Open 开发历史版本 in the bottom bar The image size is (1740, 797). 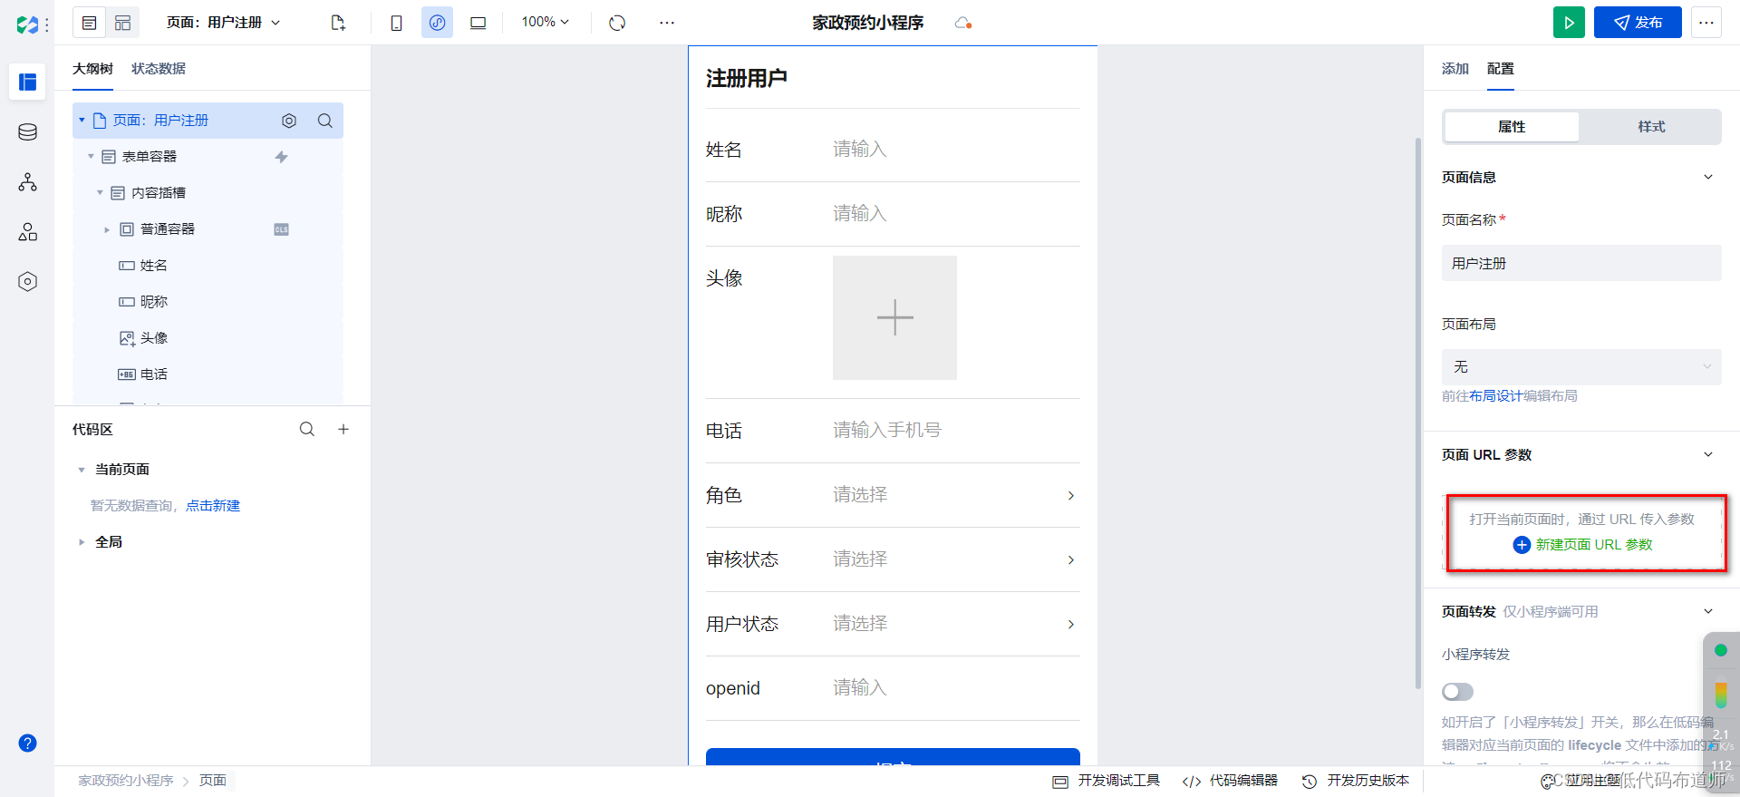pos(1356,781)
